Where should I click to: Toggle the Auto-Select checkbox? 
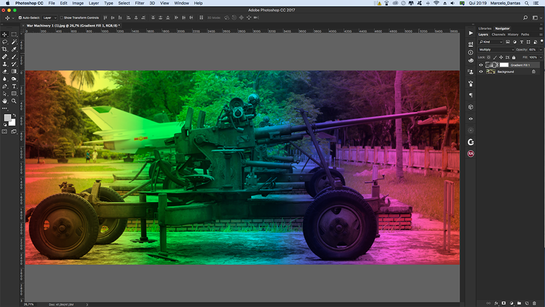point(20,18)
